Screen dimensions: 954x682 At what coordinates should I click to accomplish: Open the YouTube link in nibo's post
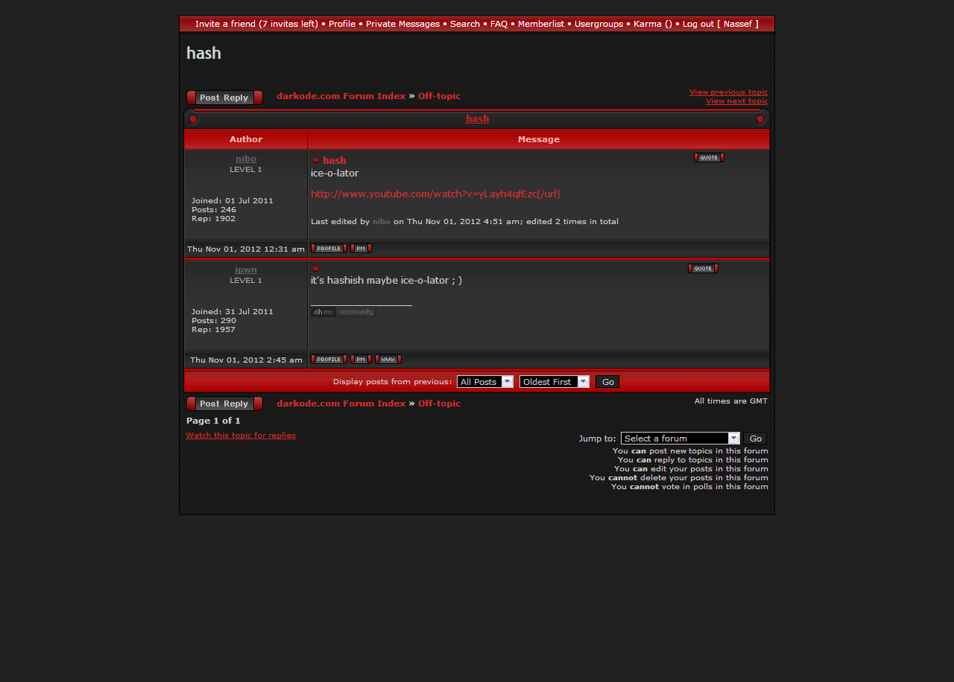tap(435, 194)
